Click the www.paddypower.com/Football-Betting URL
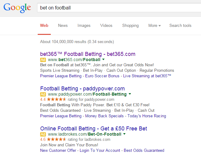Image resolution: width=201 pixels, height=157 pixels. tap(87, 94)
